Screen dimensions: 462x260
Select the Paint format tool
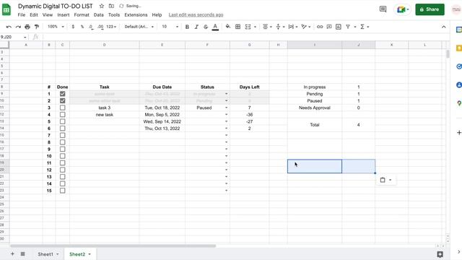coord(37,27)
